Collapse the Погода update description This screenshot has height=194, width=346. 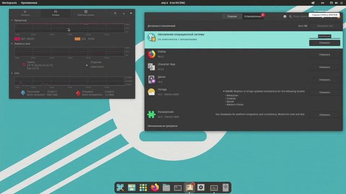tap(223, 91)
